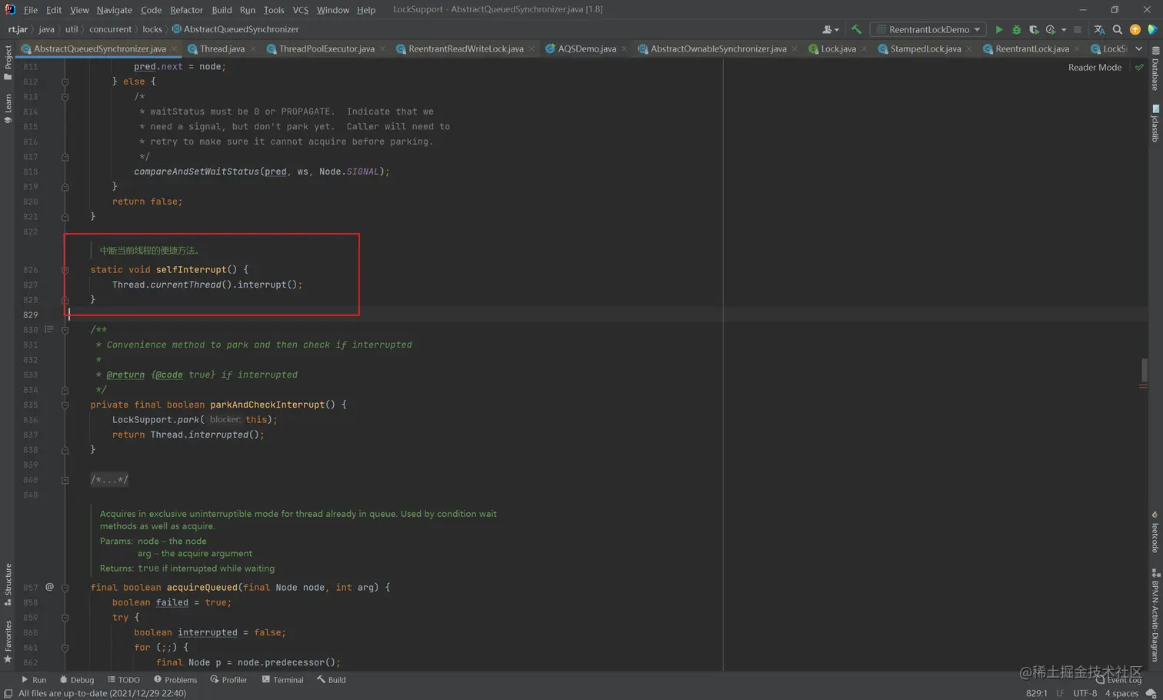This screenshot has width=1163, height=700.
Task: Run ReentrantLockDemo with the green play icon
Action: pyautogui.click(x=998, y=29)
